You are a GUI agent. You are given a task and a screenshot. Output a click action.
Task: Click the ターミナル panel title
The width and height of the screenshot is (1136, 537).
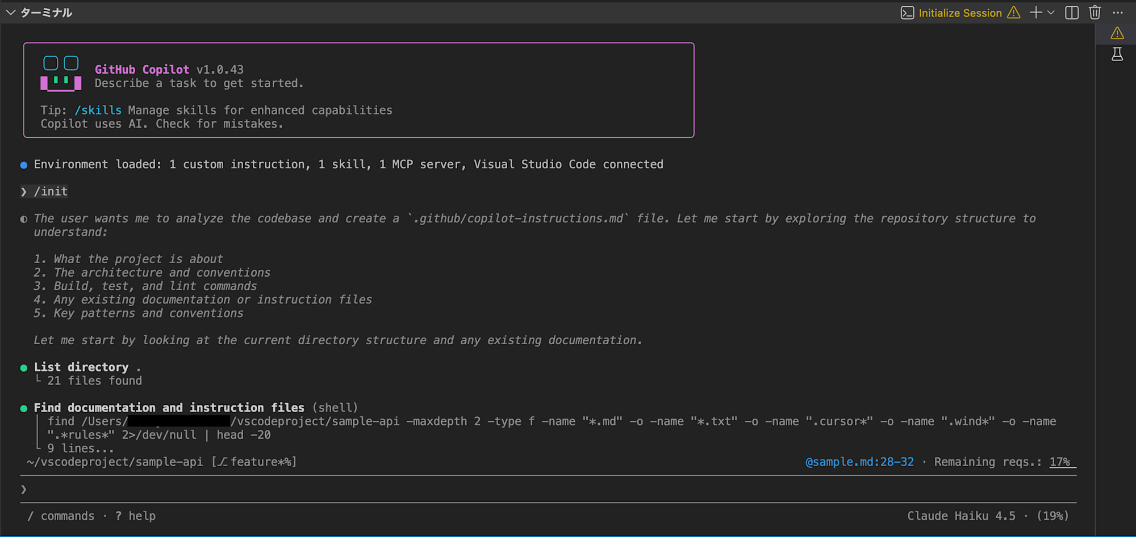(x=47, y=12)
